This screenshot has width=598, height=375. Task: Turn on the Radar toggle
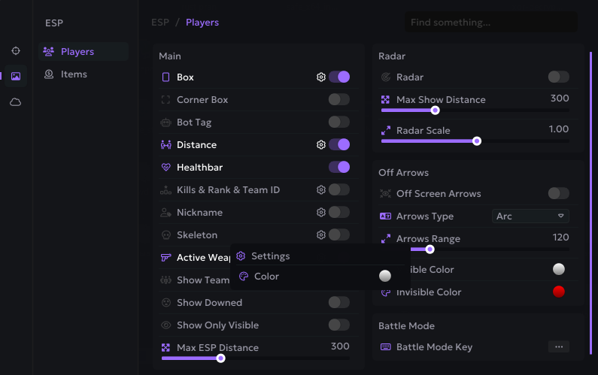click(x=558, y=77)
